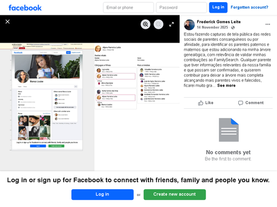Enter fullscreen photo view
This screenshot has width=277, height=207.
(x=172, y=24)
